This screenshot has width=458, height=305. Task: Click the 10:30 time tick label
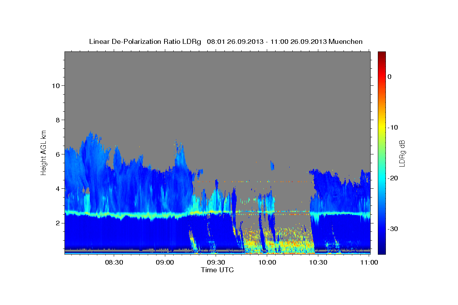(x=318, y=262)
